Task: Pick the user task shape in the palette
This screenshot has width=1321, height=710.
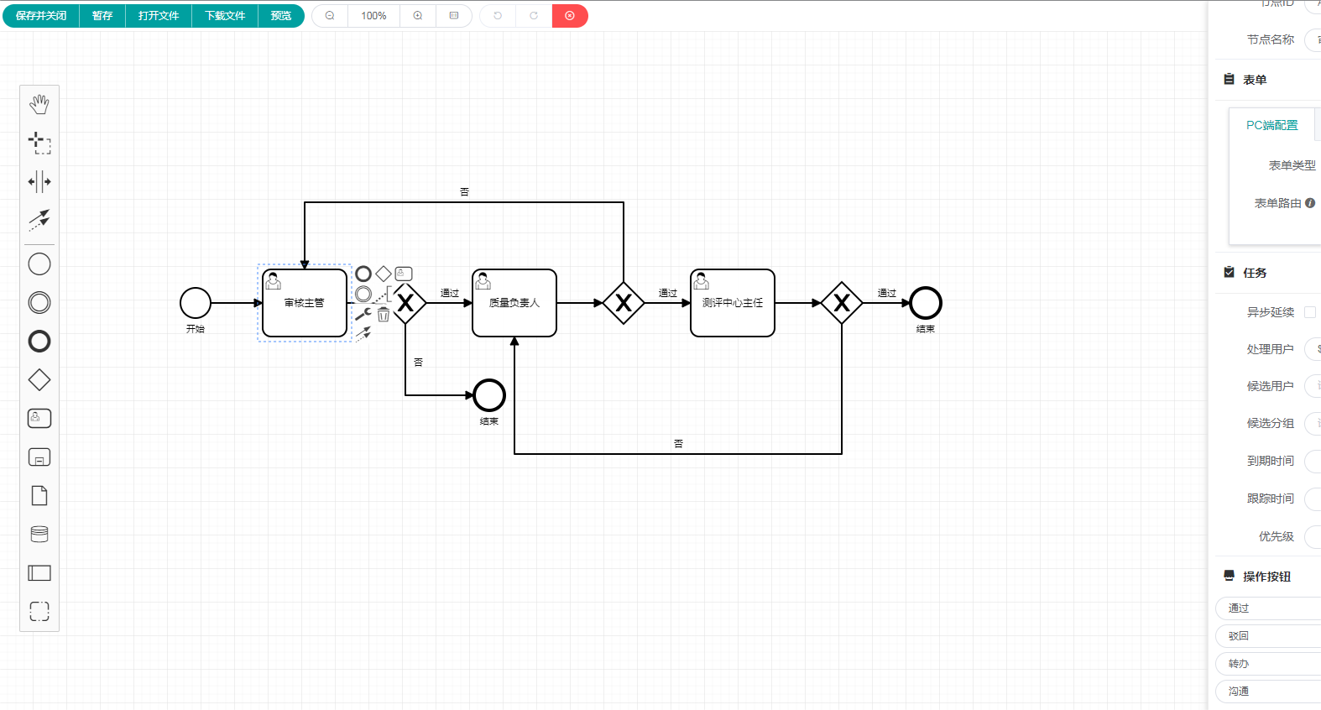Action: 39,419
